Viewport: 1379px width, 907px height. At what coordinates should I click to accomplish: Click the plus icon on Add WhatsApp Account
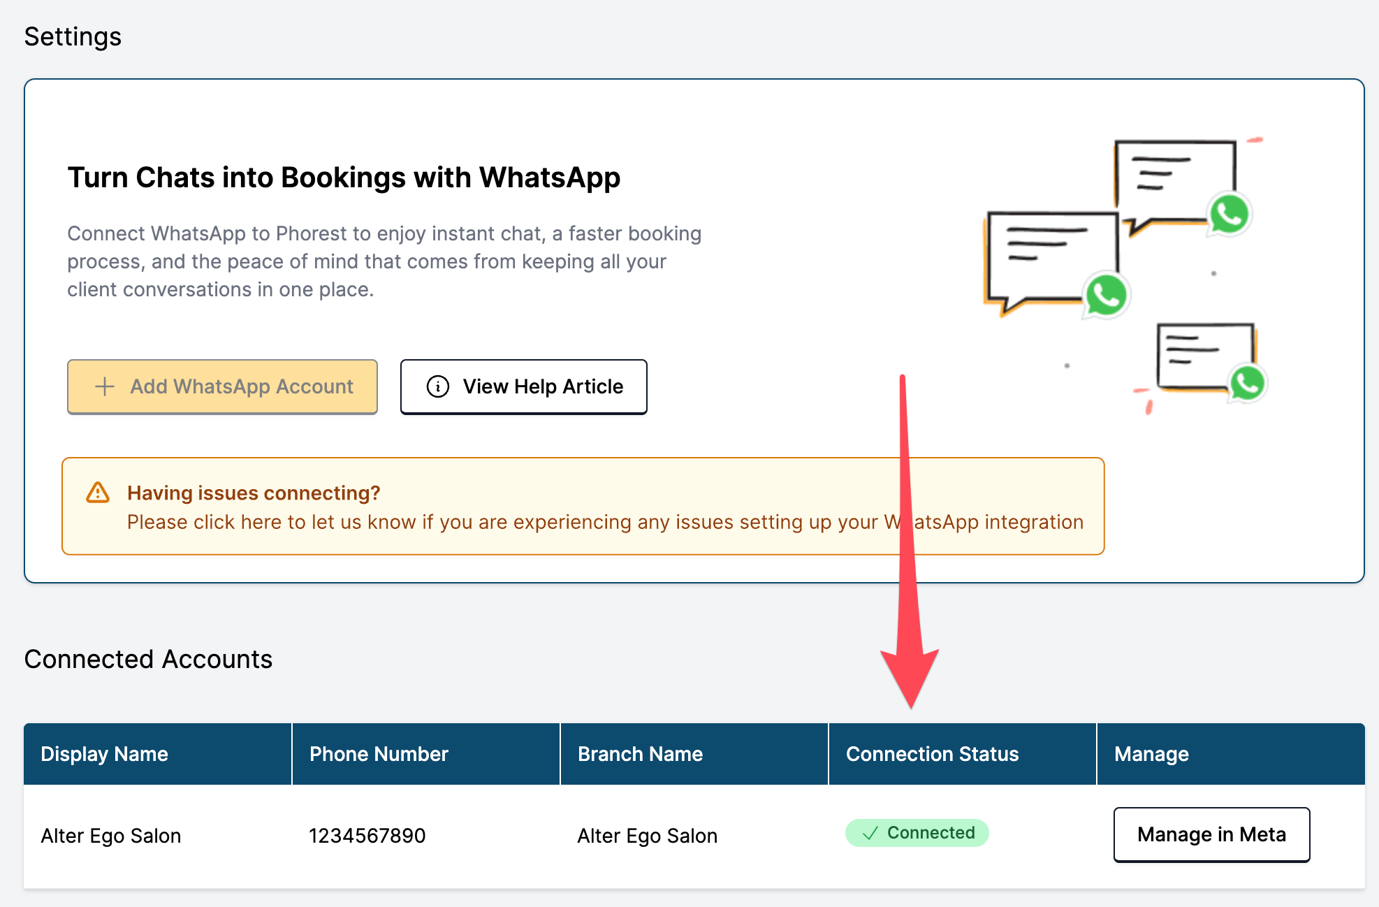[x=105, y=386]
